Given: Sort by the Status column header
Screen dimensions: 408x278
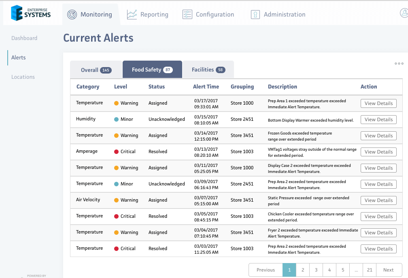Looking at the screenshot, I should point(157,87).
